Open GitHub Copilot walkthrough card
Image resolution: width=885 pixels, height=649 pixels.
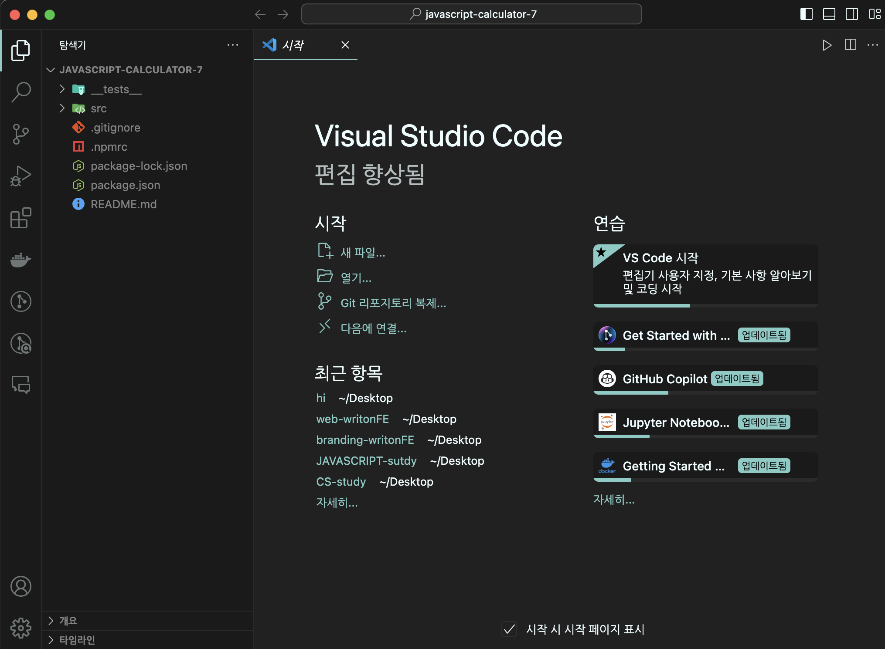tap(705, 379)
